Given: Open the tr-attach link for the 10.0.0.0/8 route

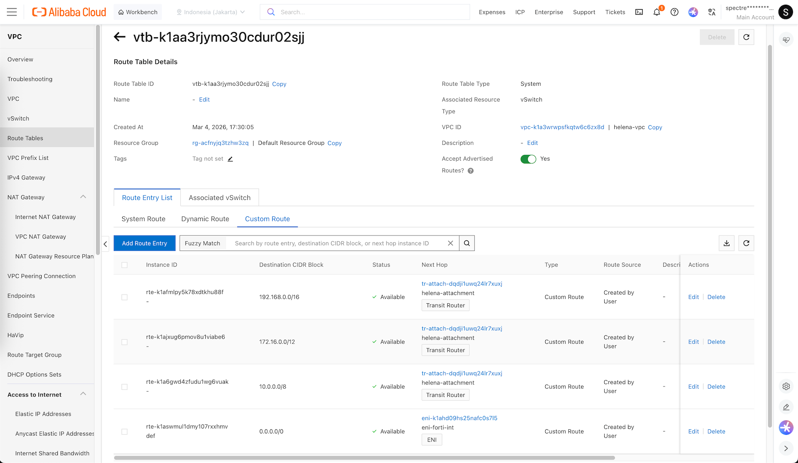Looking at the screenshot, I should 462,373.
